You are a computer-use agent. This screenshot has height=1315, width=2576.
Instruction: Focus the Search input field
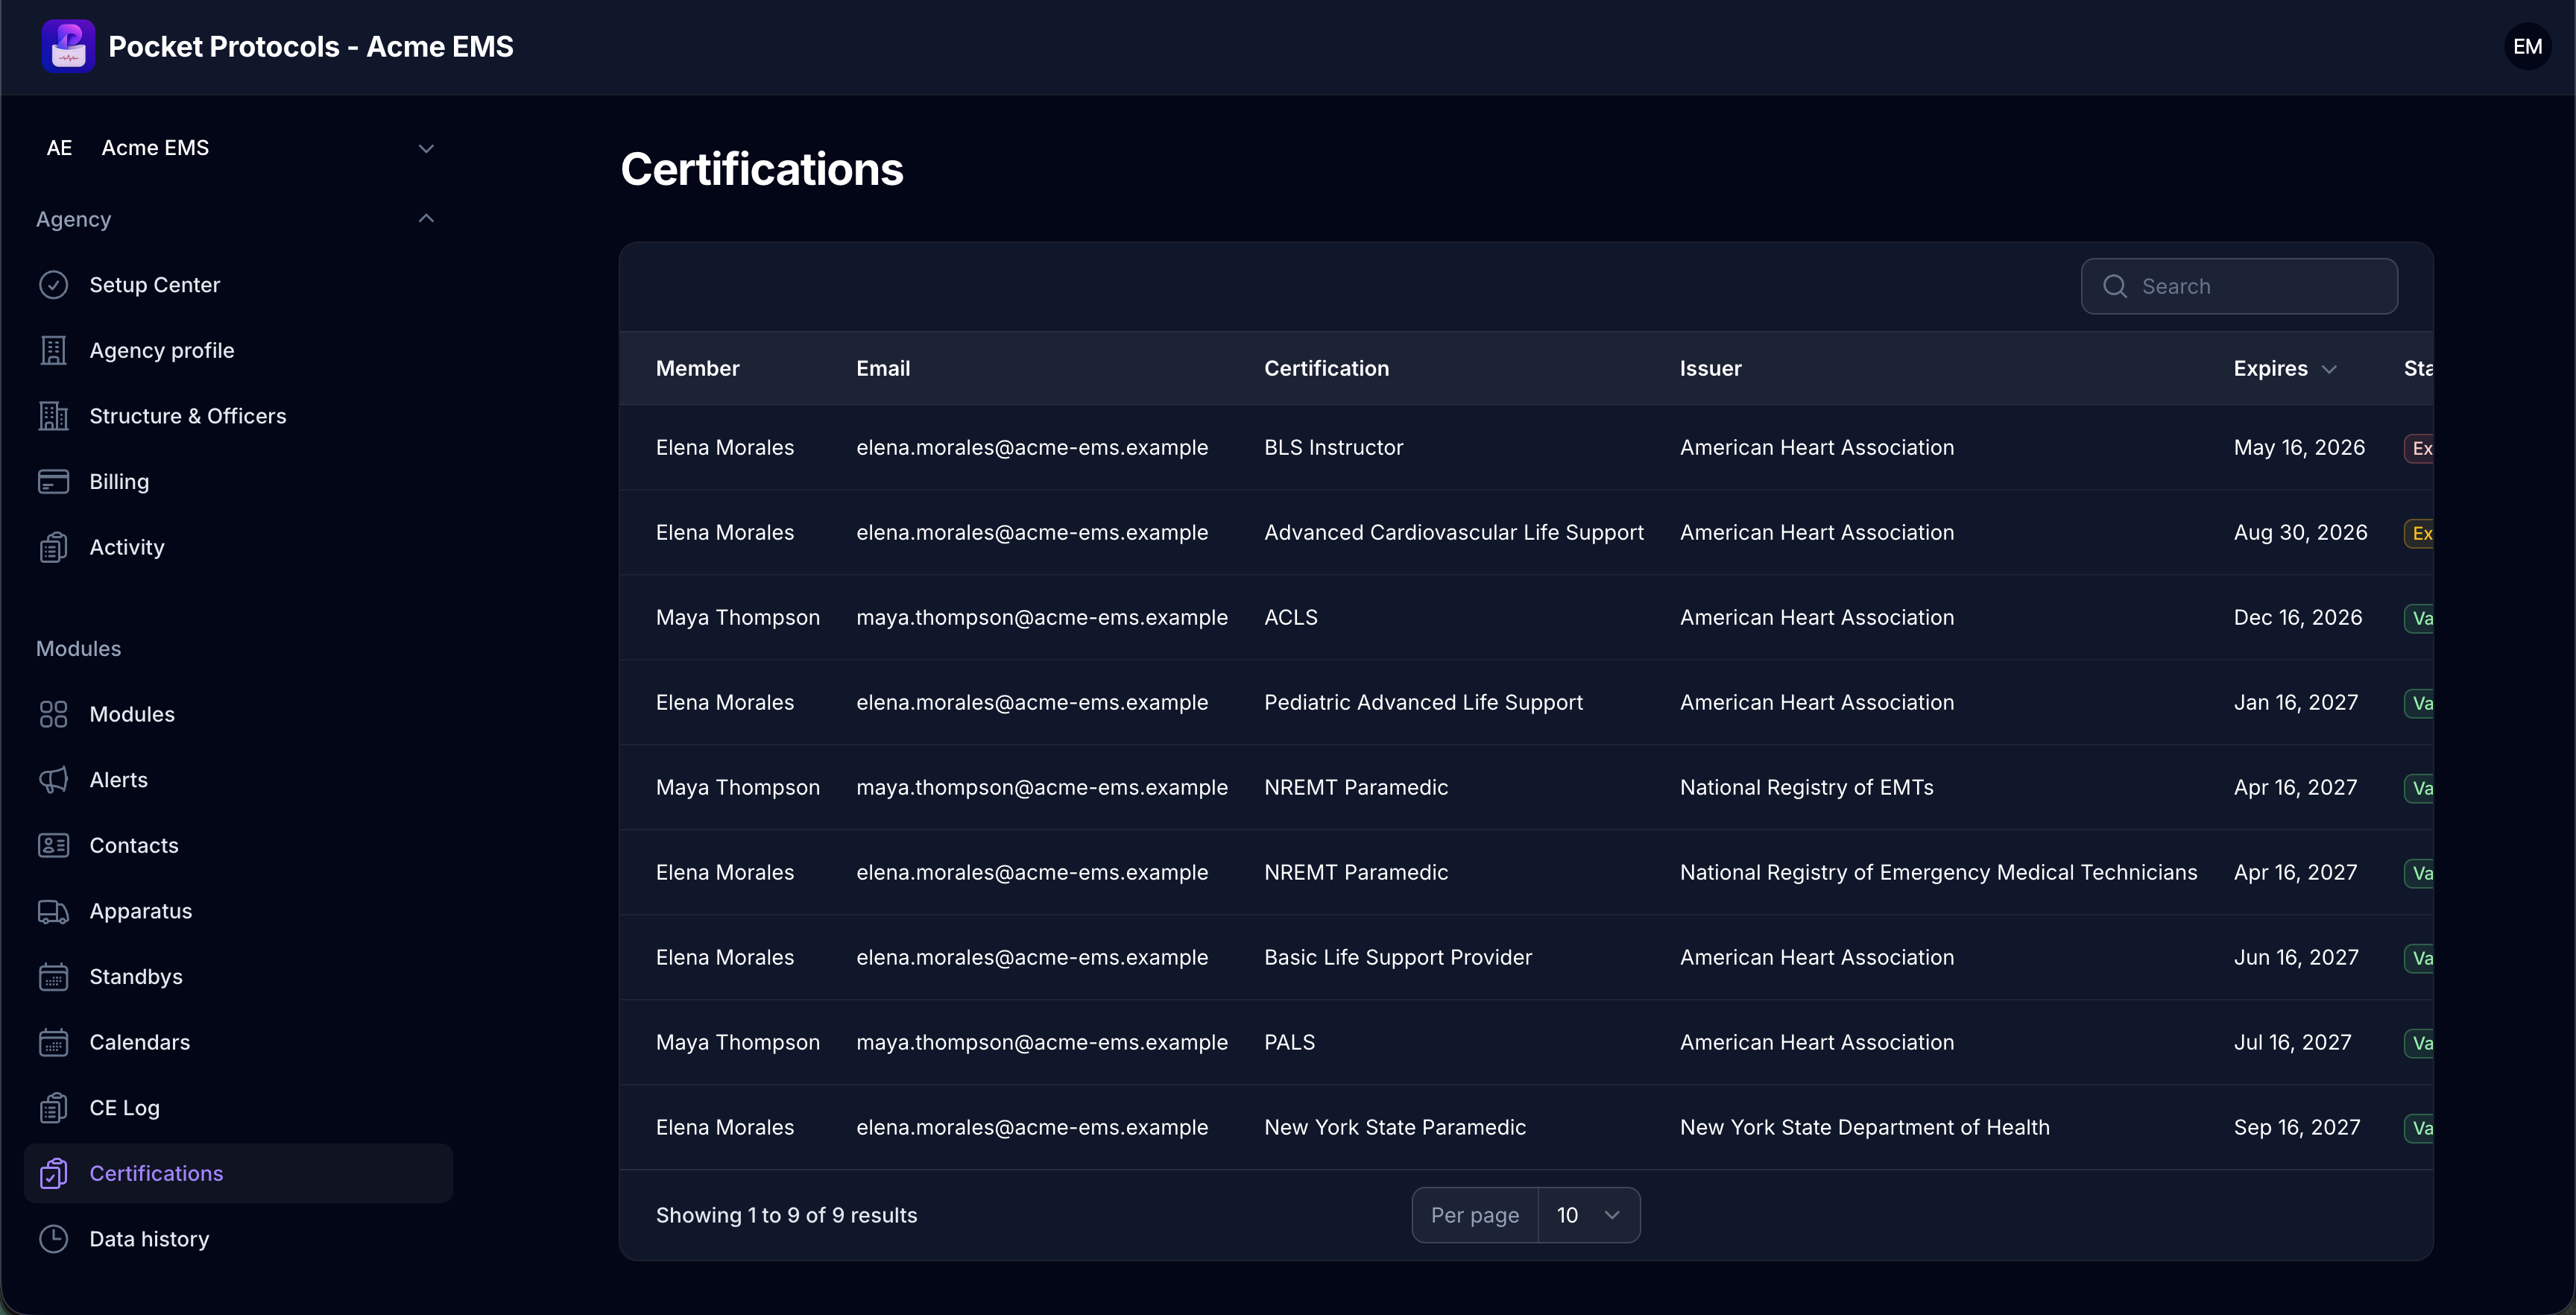[x=2239, y=286]
